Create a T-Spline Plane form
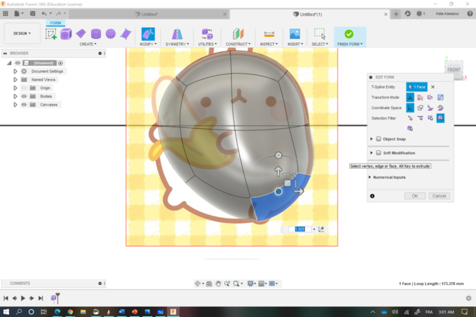The height and width of the screenshot is (317, 476). click(81, 33)
